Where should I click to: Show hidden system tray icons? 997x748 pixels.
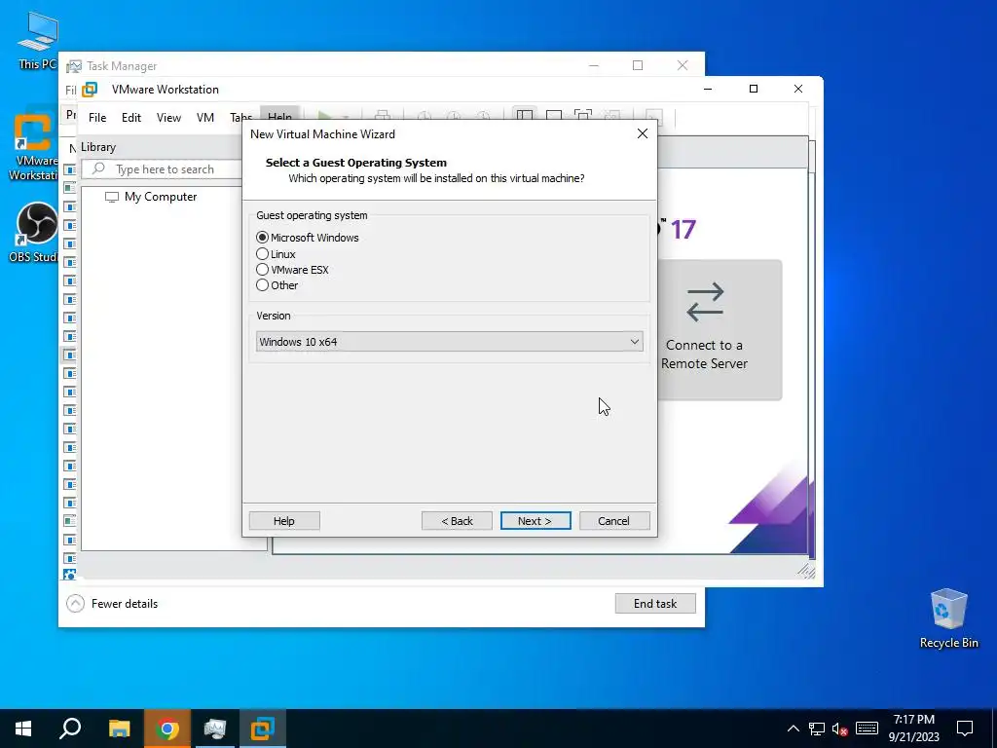793,729
